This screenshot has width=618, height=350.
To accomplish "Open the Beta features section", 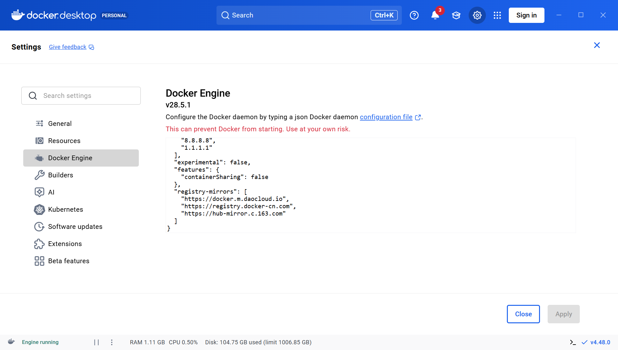I will click(x=68, y=261).
